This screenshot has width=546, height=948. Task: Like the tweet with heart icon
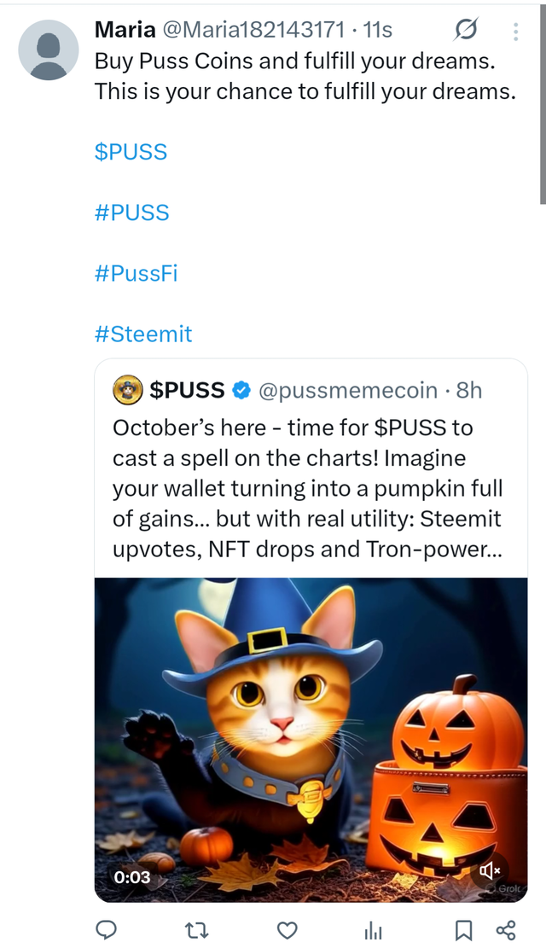click(288, 929)
